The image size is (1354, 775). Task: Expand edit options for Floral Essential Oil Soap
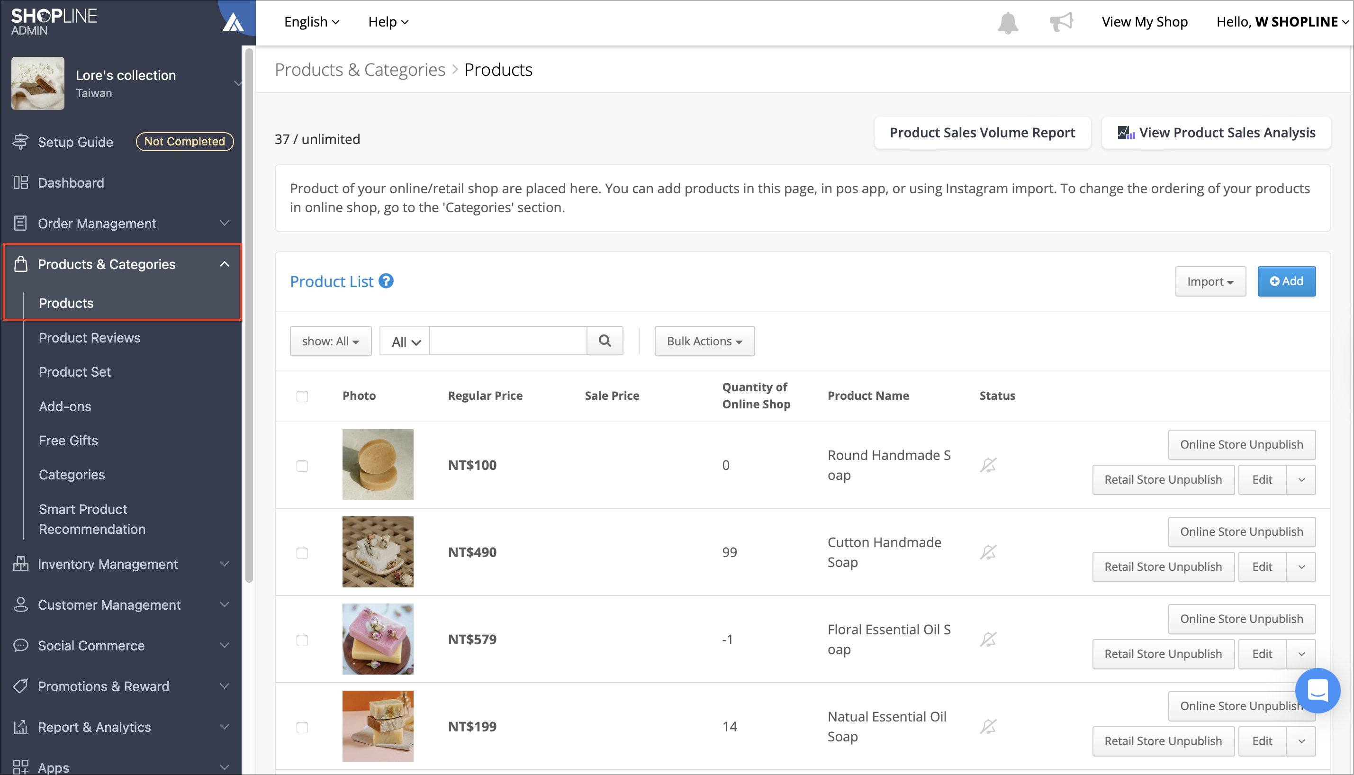(1301, 654)
